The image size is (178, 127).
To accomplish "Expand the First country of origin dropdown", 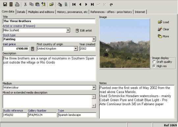I will coord(76,49).
